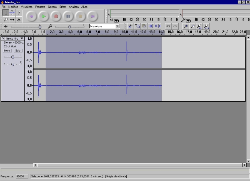Pause playback with the Pause button
The image size is (250, 181).
68,16
